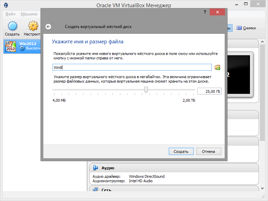Click the folder icon to browse file location

coord(218,68)
